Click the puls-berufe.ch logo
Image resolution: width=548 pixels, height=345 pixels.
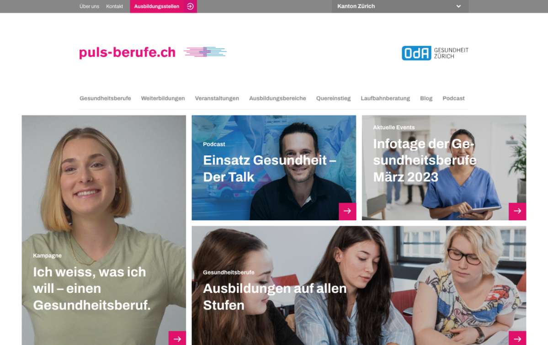127,53
